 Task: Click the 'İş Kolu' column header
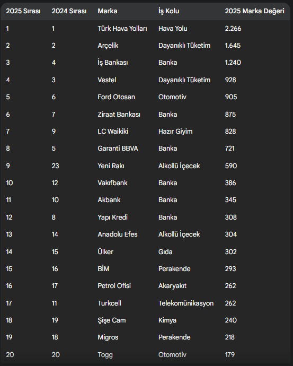point(169,11)
